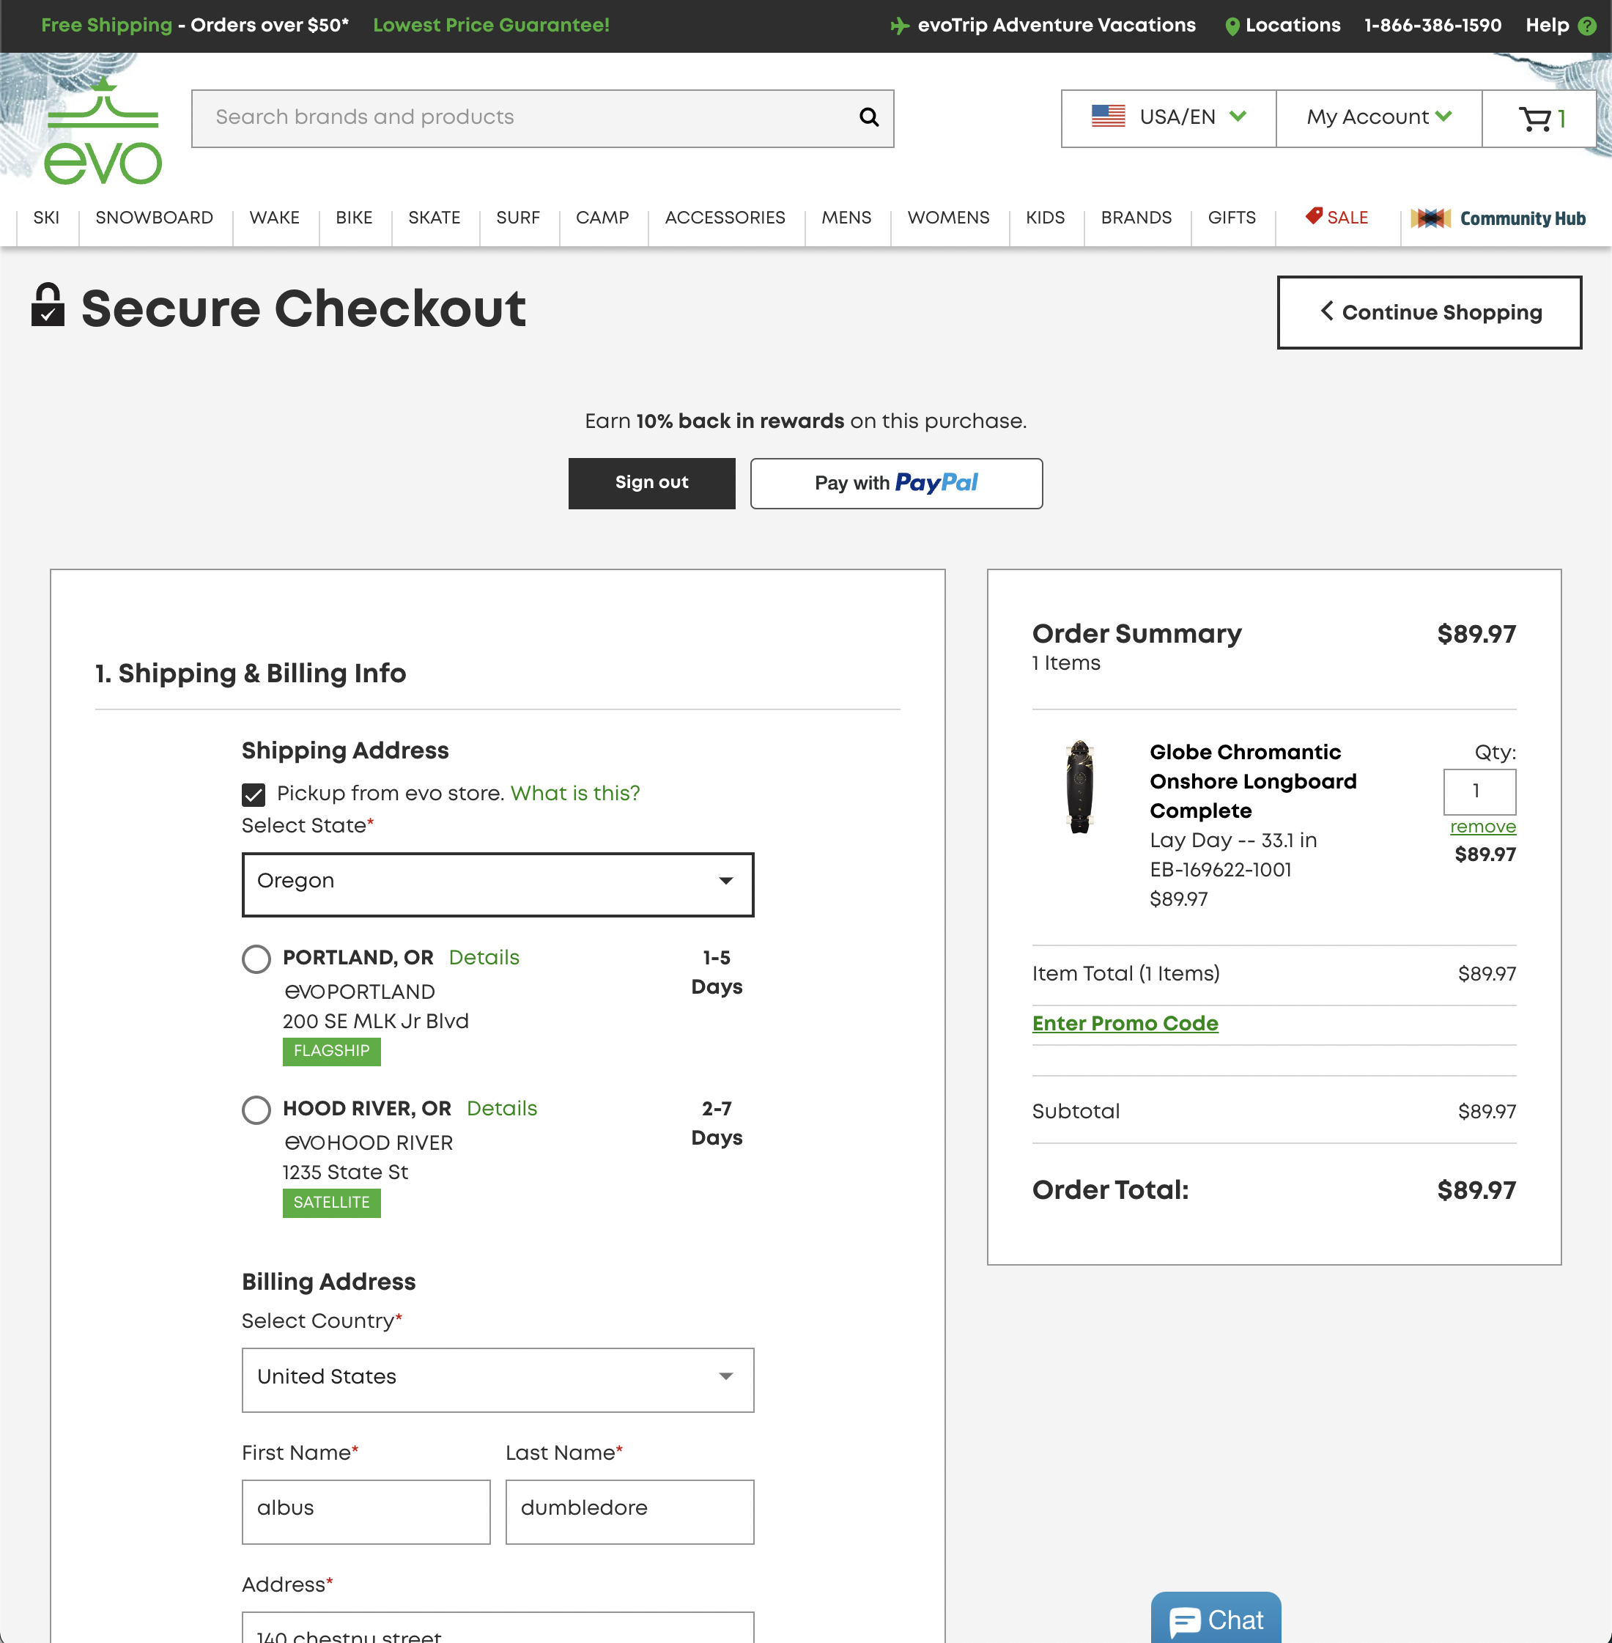Screen dimensions: 1612x1643
Task: Select the Portland, OR store radio button
Action: click(256, 959)
